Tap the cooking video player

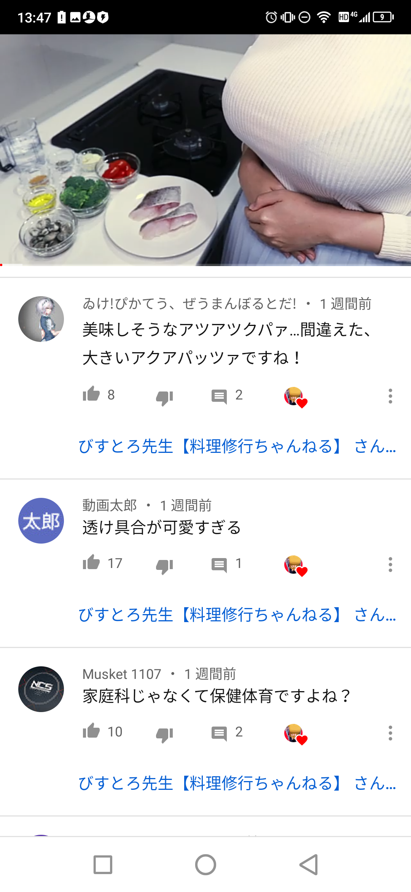[x=205, y=150]
